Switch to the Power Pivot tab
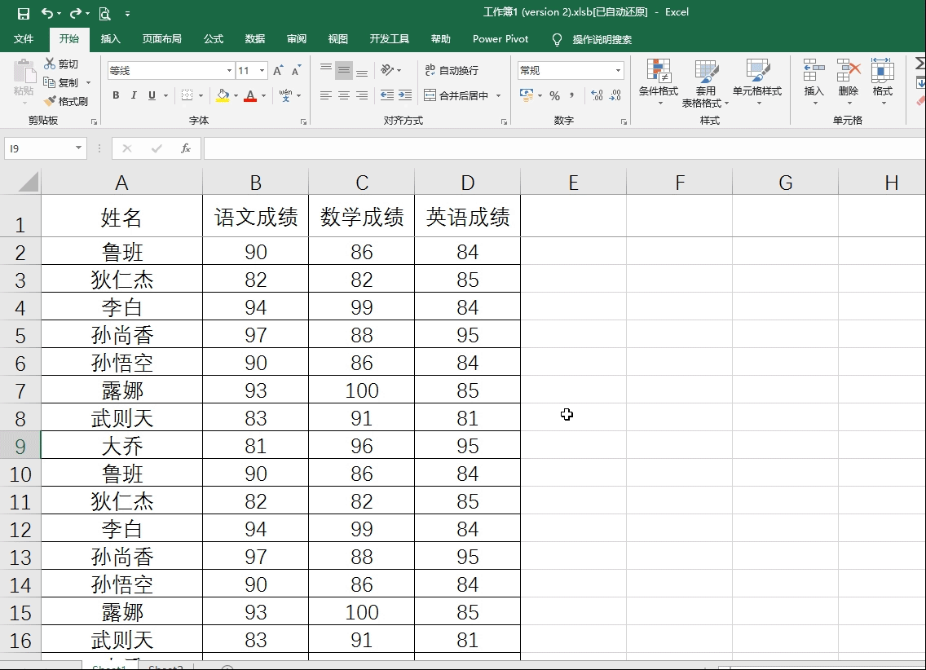The image size is (926, 670). pos(500,39)
